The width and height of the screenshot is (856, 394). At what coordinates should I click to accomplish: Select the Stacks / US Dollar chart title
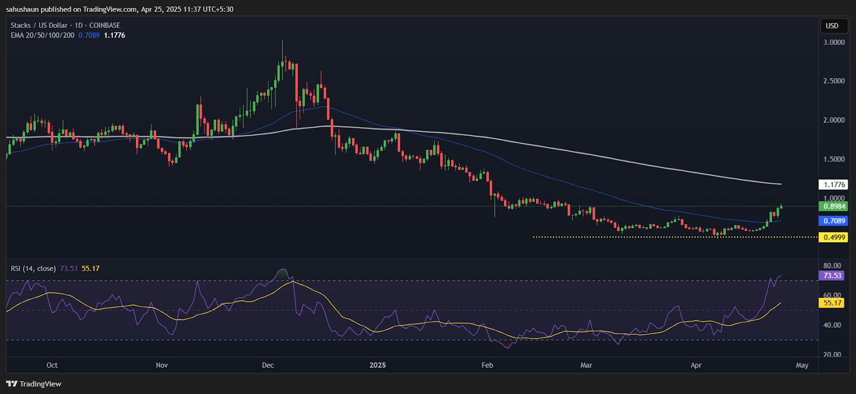tap(65, 25)
